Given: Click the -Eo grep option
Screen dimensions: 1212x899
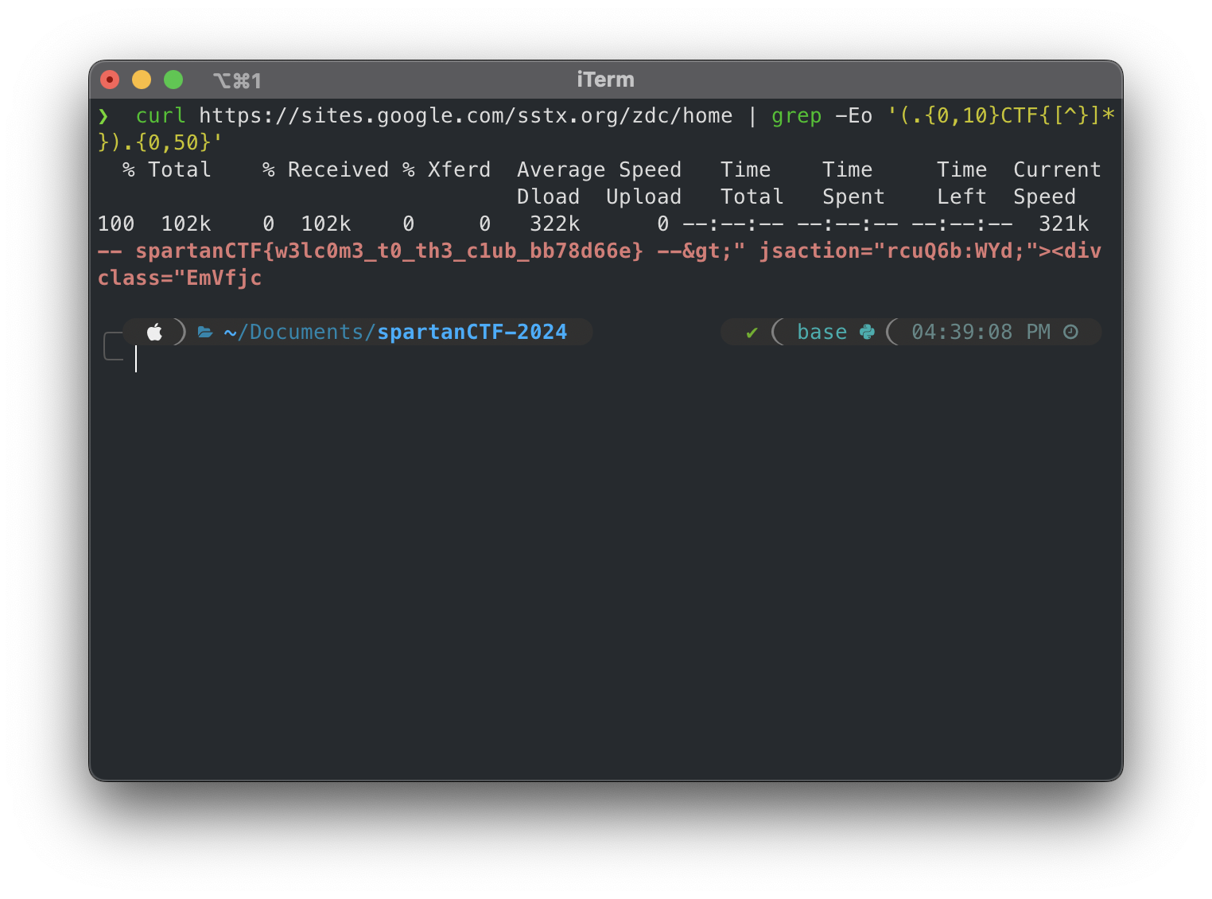Looking at the screenshot, I should (x=853, y=116).
